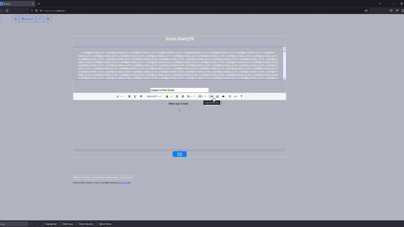Click into the Write your Email body
404x227 pixels.
(x=180, y=125)
